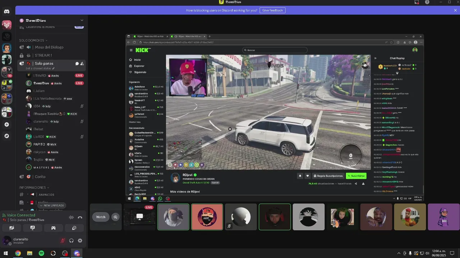This screenshot has height=258, width=460.
Task: Select the rooster avatar participant tile
Action: (410, 217)
